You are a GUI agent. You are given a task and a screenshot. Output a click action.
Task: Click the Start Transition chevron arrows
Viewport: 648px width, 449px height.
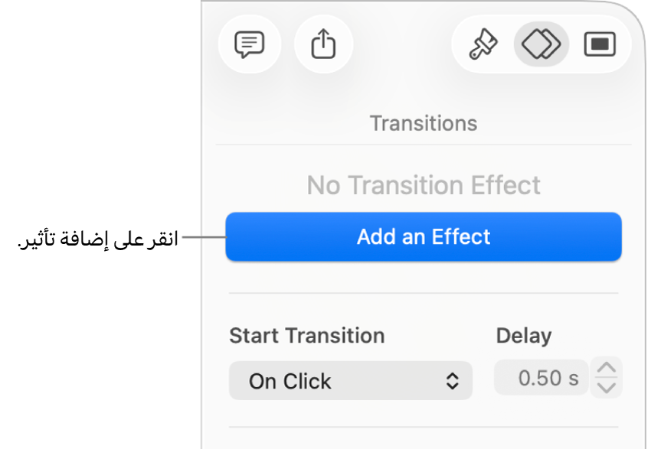453,381
